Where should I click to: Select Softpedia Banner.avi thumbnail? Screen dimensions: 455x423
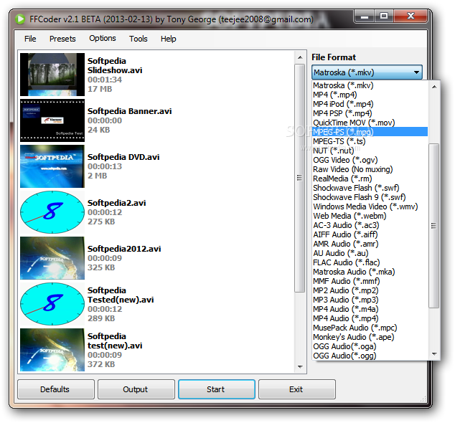pos(52,120)
